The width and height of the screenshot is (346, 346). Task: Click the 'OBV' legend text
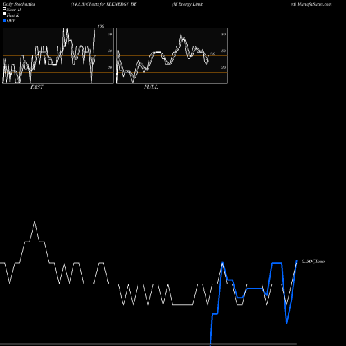point(11,21)
